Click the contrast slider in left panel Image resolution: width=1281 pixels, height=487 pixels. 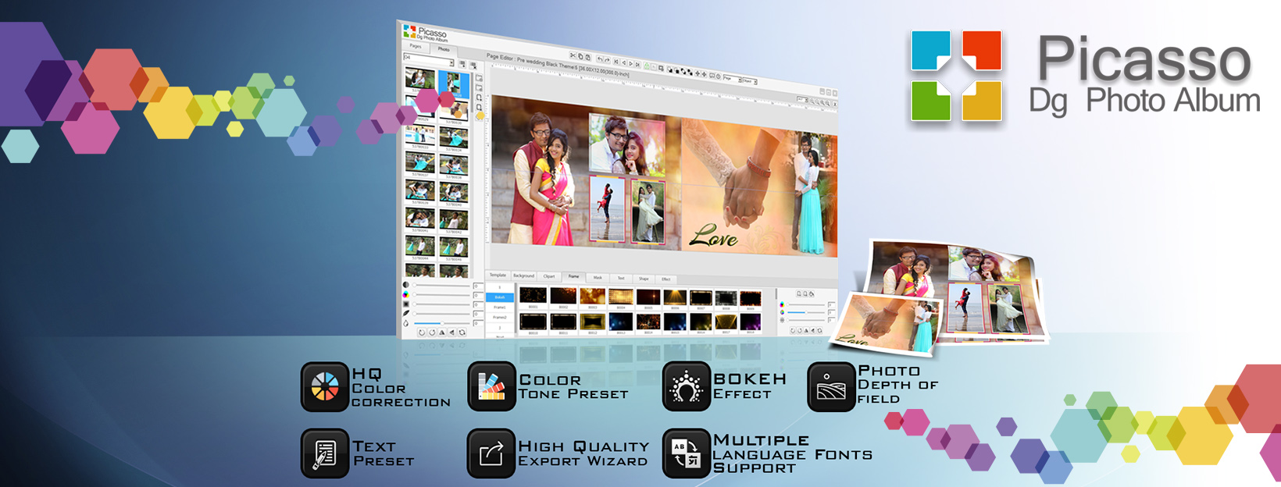[x=441, y=286]
